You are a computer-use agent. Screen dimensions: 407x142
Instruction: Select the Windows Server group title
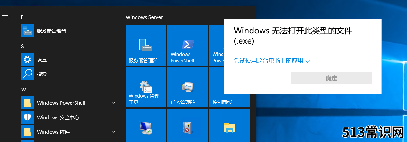click(144, 17)
